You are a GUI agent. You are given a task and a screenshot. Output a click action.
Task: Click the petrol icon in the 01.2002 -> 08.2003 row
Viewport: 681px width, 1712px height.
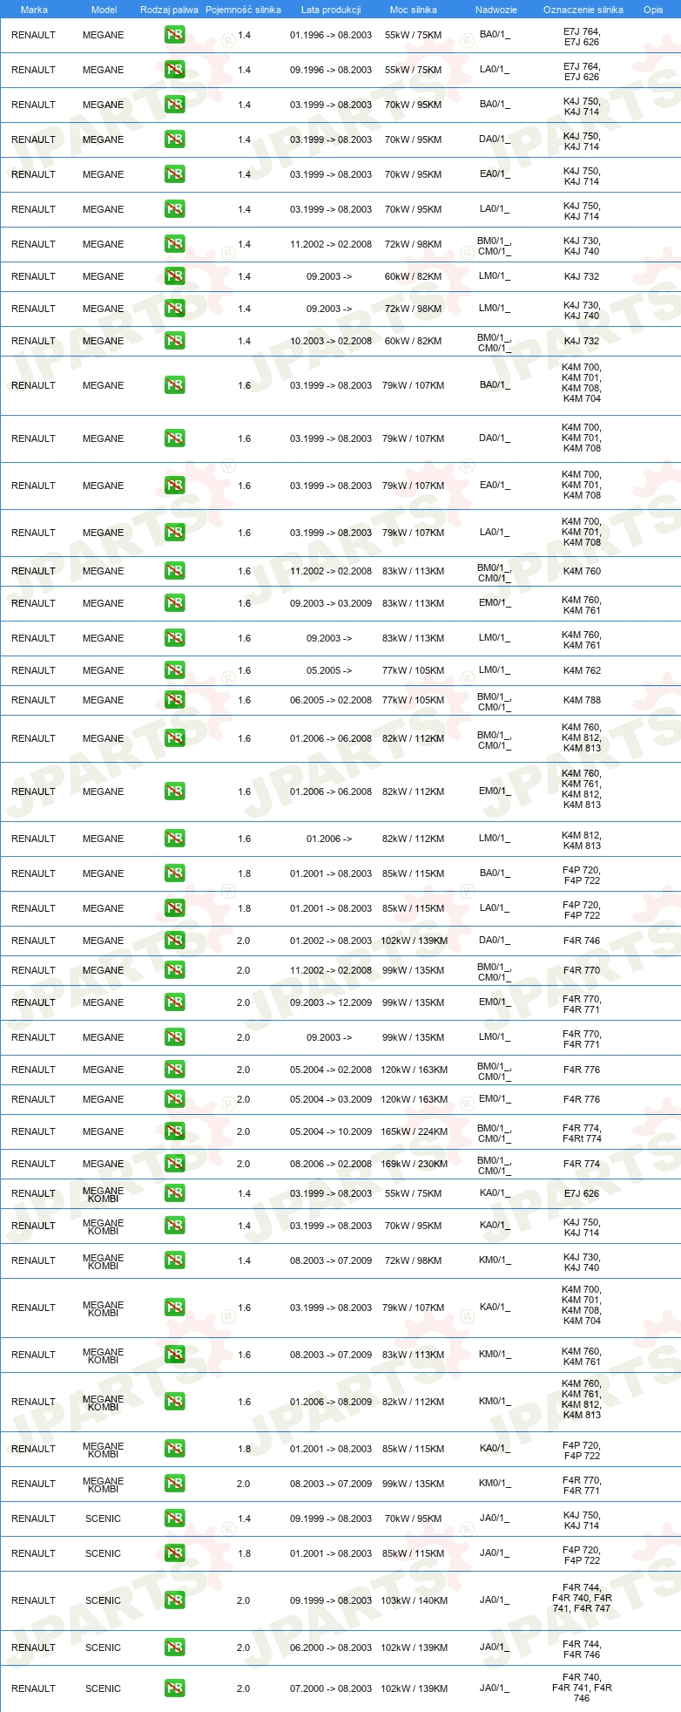tap(175, 941)
